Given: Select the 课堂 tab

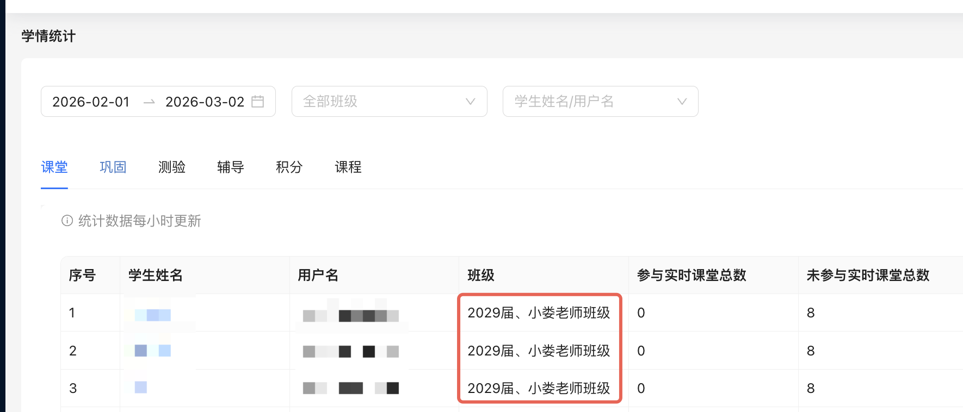Looking at the screenshot, I should 54,167.
